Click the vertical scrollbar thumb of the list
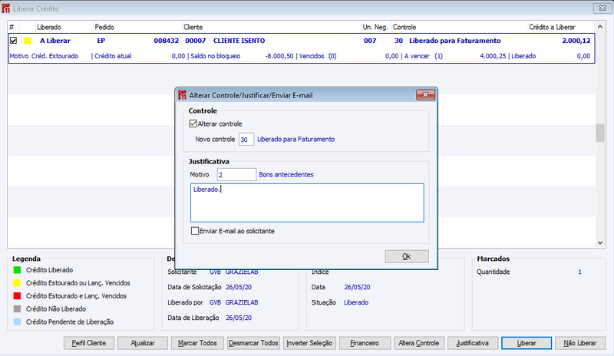Viewport: 614px width, 356px height. pyautogui.click(x=600, y=133)
